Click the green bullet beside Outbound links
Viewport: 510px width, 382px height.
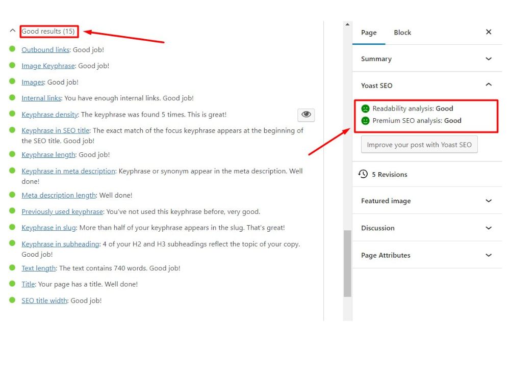[x=12, y=49]
